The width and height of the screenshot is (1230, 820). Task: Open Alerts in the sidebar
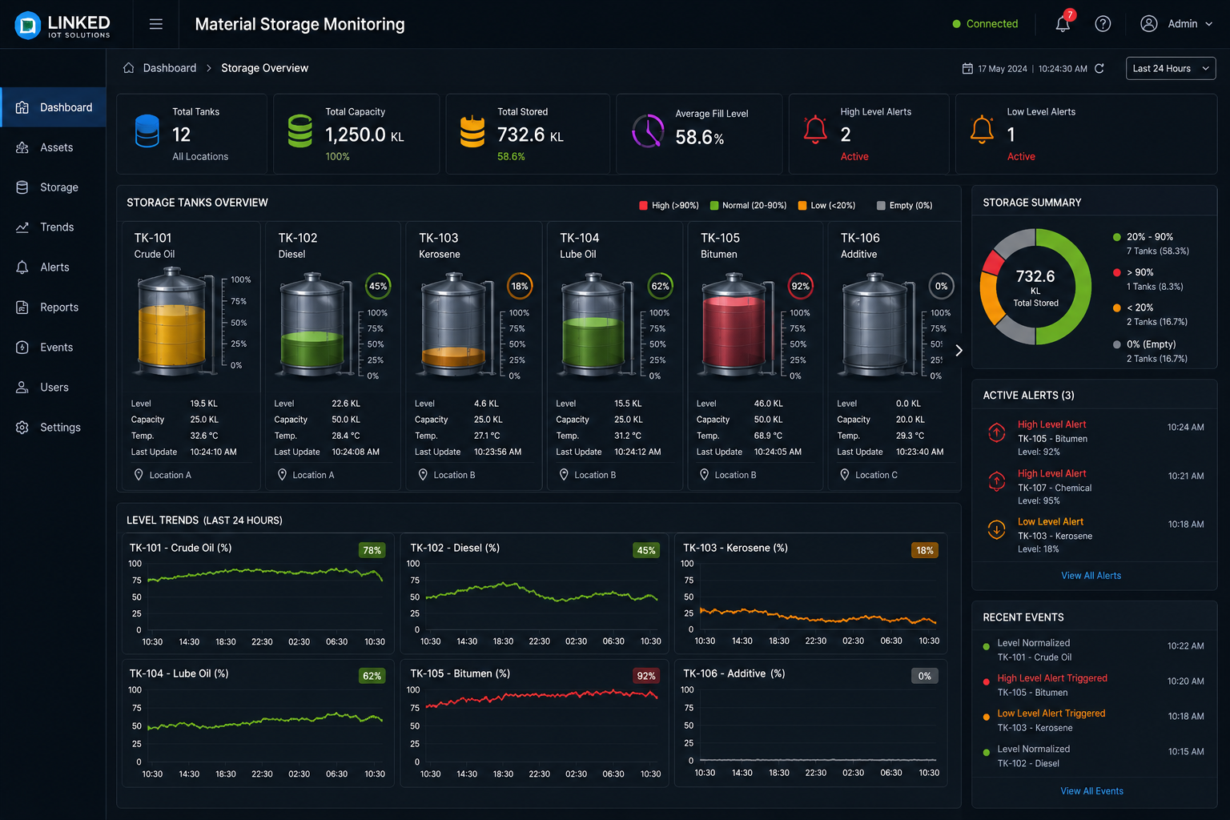point(54,267)
